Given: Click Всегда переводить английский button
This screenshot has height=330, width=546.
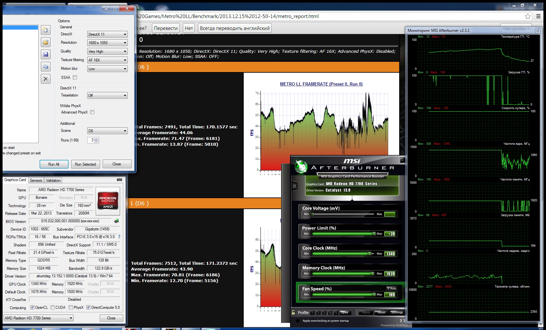Looking at the screenshot, I should (235, 28).
